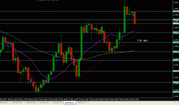Click the '28 May 09:00' time axis label
The width and height of the screenshot is (179, 105).
click(124, 99)
